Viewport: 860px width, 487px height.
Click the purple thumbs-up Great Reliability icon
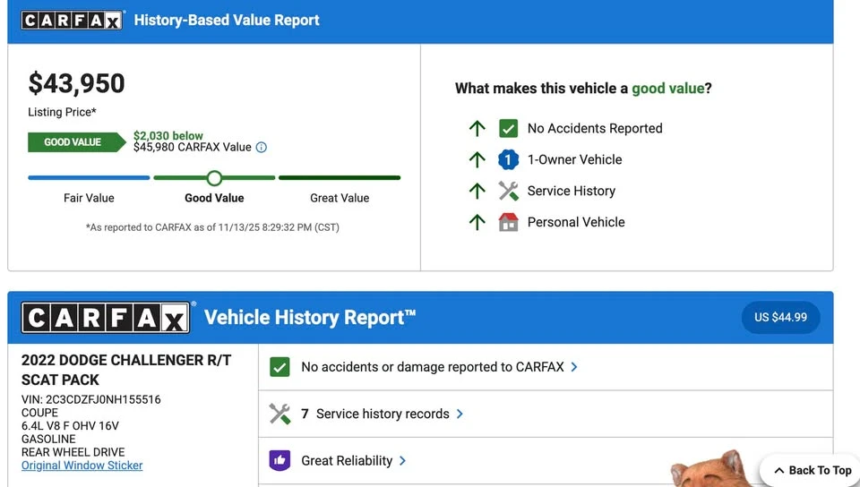tap(279, 460)
